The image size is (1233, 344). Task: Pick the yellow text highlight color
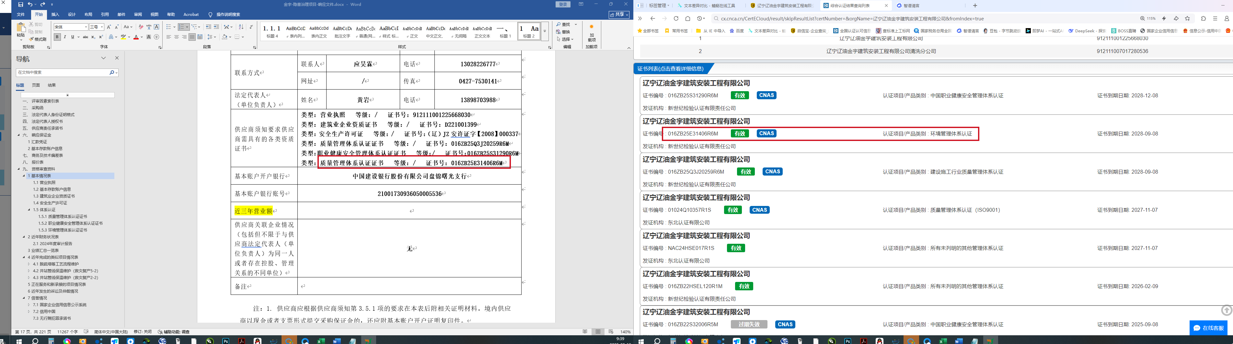(x=123, y=37)
